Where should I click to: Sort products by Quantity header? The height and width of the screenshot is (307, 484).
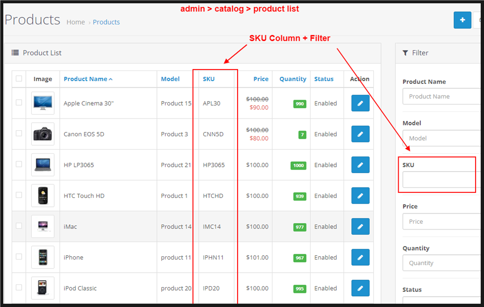pos(293,79)
